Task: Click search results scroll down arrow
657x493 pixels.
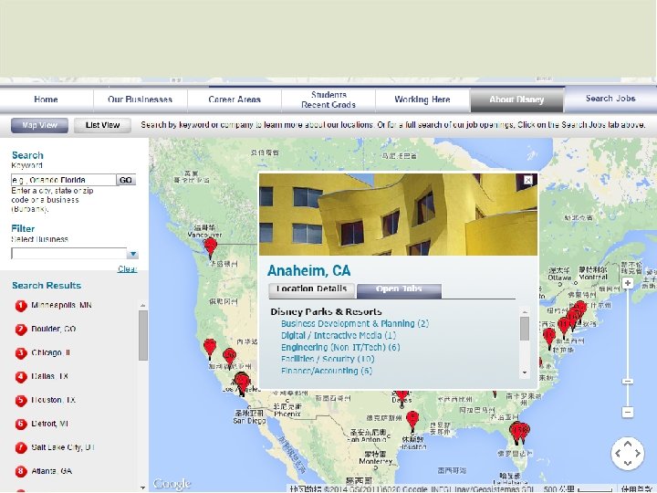Action: pyautogui.click(x=143, y=488)
